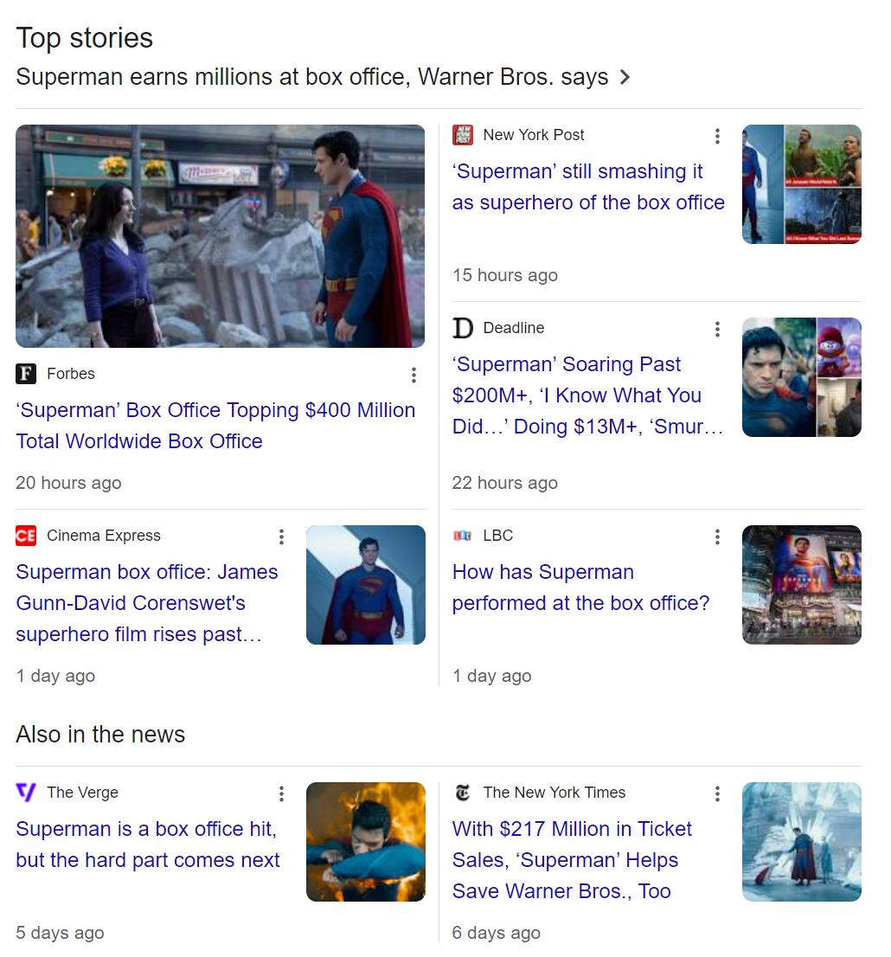Screen dimensions: 891x957
Task: Click the '6 days ago' timestamp
Action: tap(497, 933)
